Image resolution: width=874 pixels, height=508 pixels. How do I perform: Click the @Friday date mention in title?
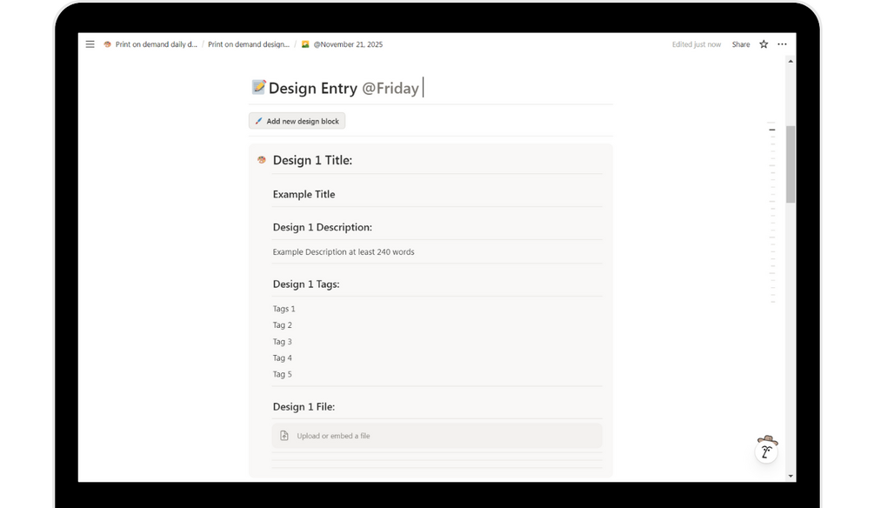[x=390, y=88]
